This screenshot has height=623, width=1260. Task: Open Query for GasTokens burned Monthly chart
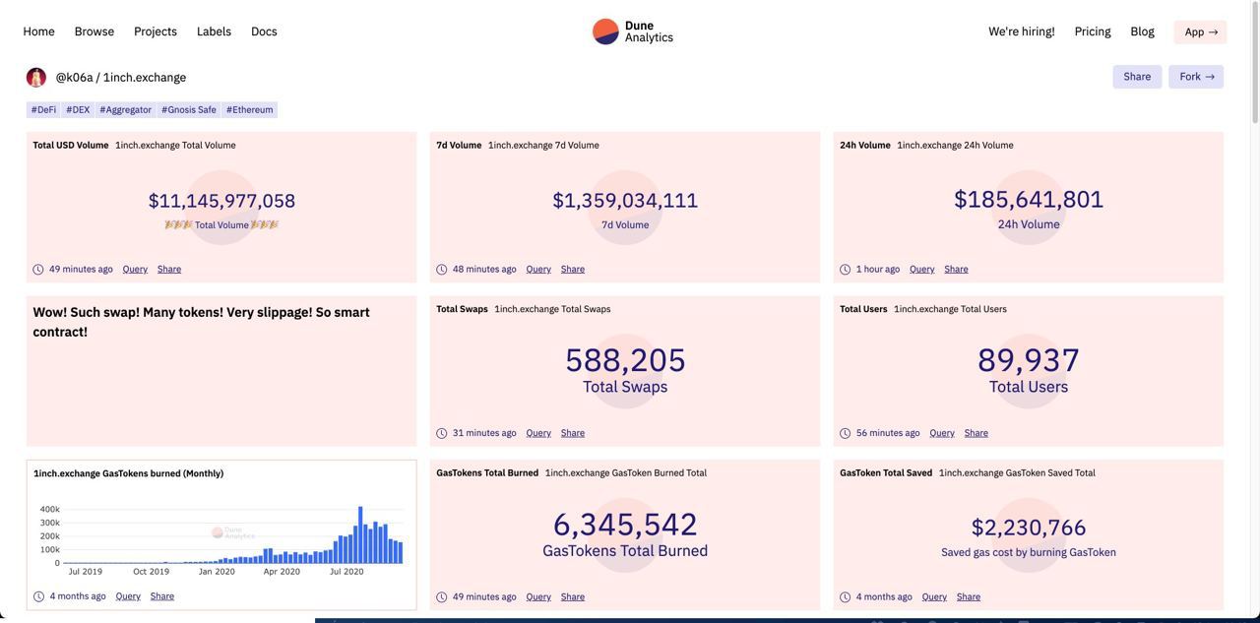128,596
